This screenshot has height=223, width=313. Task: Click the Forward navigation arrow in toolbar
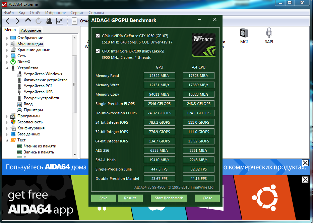click(x=17, y=21)
